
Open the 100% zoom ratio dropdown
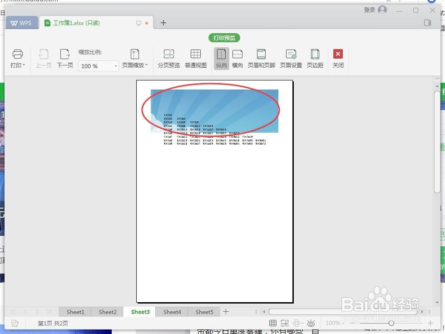point(115,66)
